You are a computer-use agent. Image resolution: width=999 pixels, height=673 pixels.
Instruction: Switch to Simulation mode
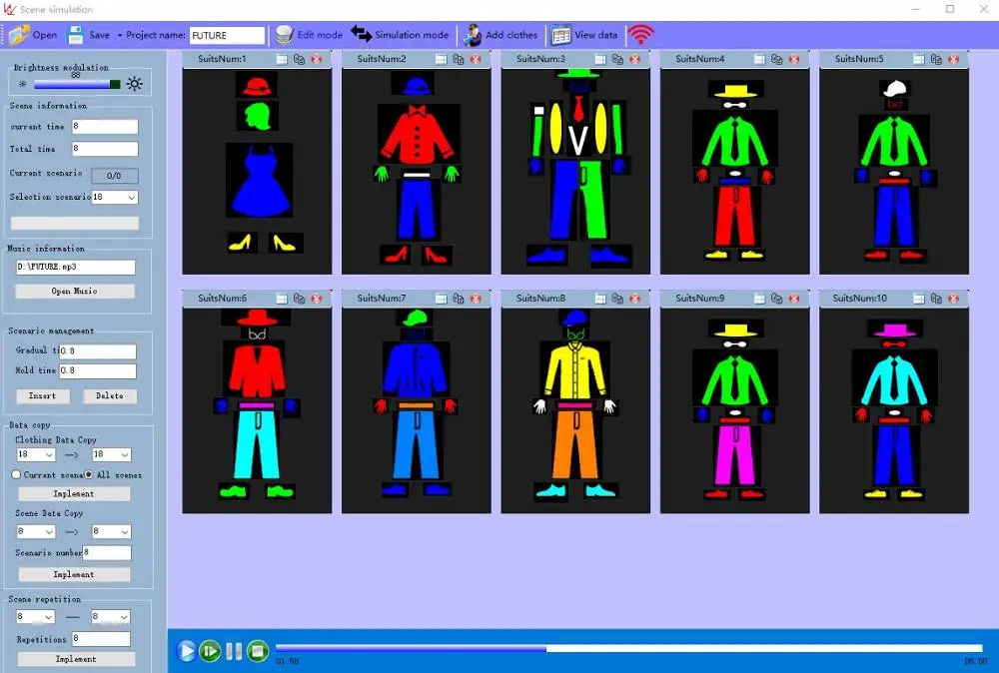tap(400, 35)
